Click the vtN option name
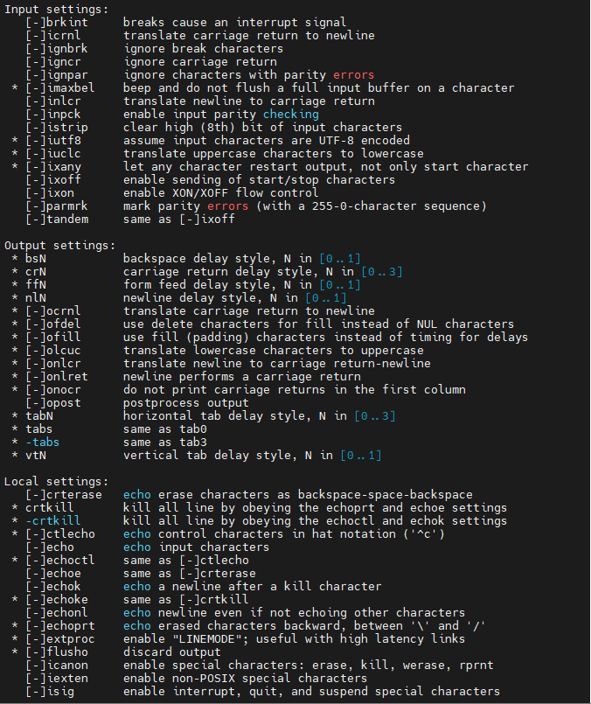Image resolution: width=591 pixels, height=704 pixels. pos(35,456)
